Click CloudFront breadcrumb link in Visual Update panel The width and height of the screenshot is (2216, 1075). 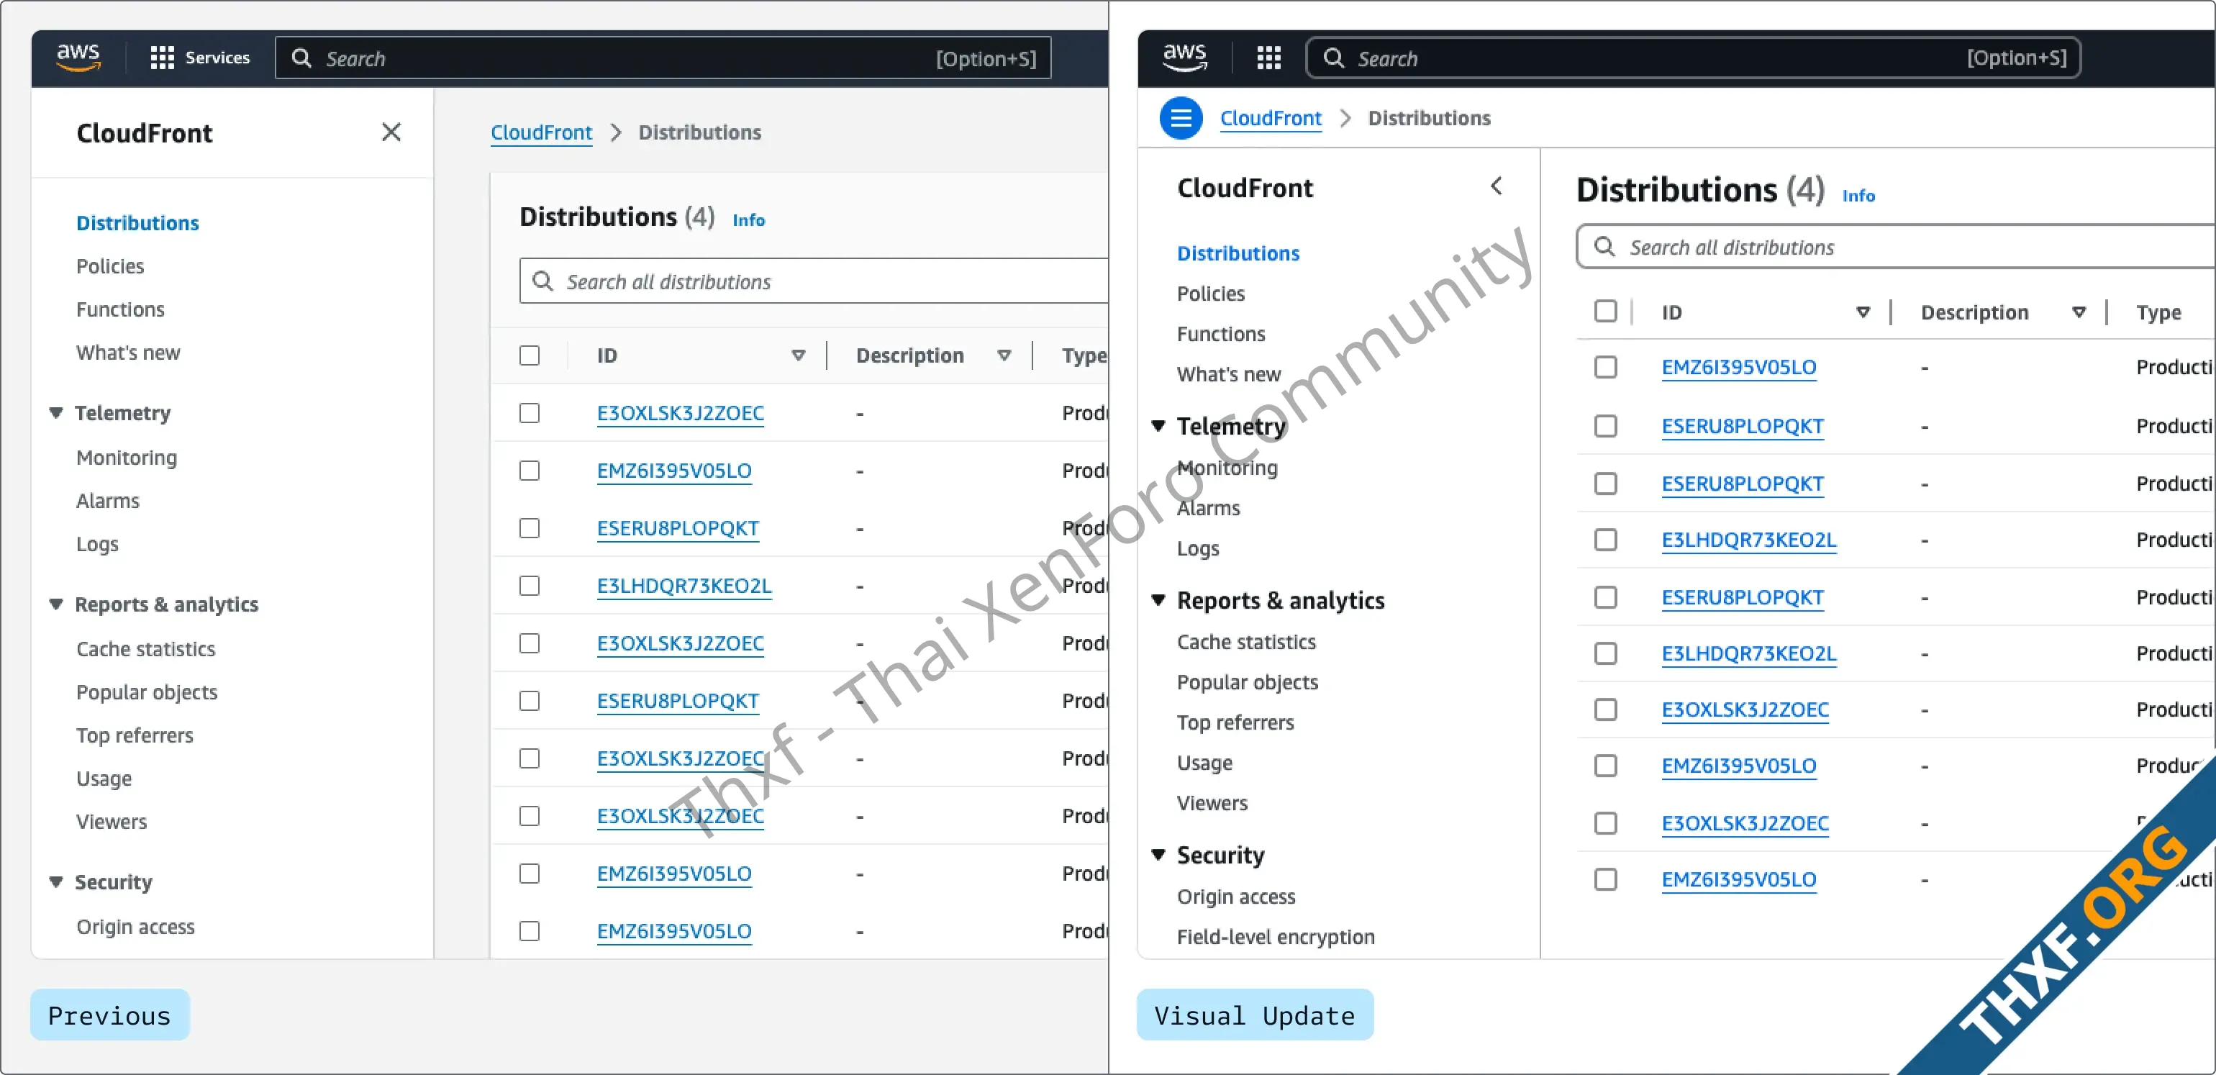(1271, 118)
